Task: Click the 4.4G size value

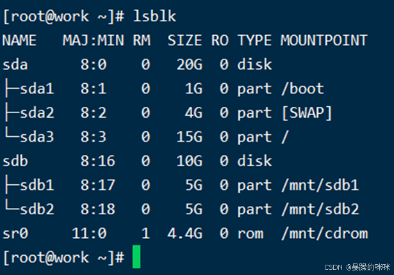Action: (185, 233)
